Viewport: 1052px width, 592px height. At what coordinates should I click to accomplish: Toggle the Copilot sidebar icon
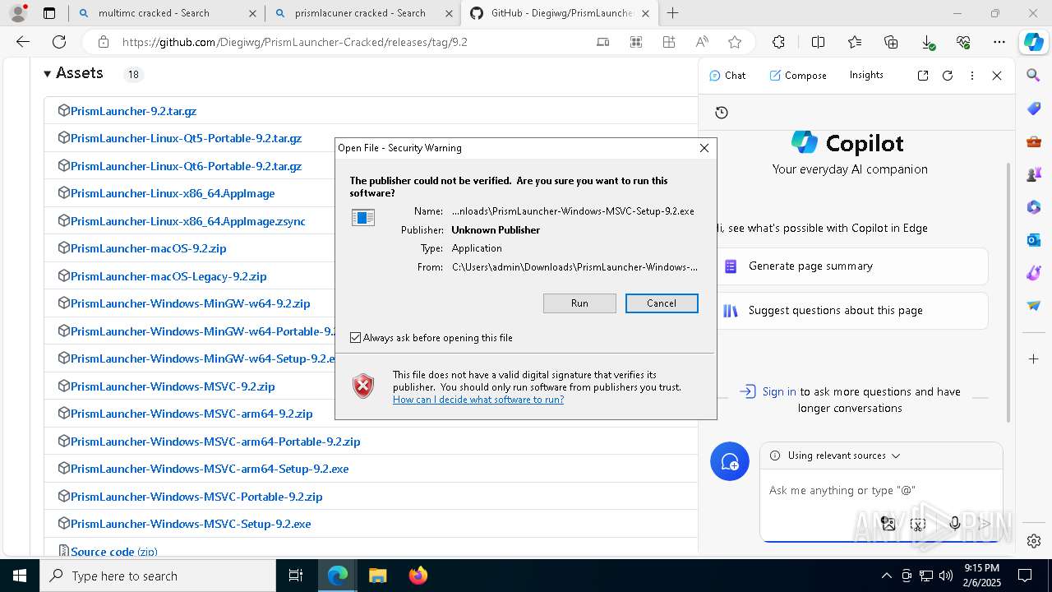point(1033,42)
